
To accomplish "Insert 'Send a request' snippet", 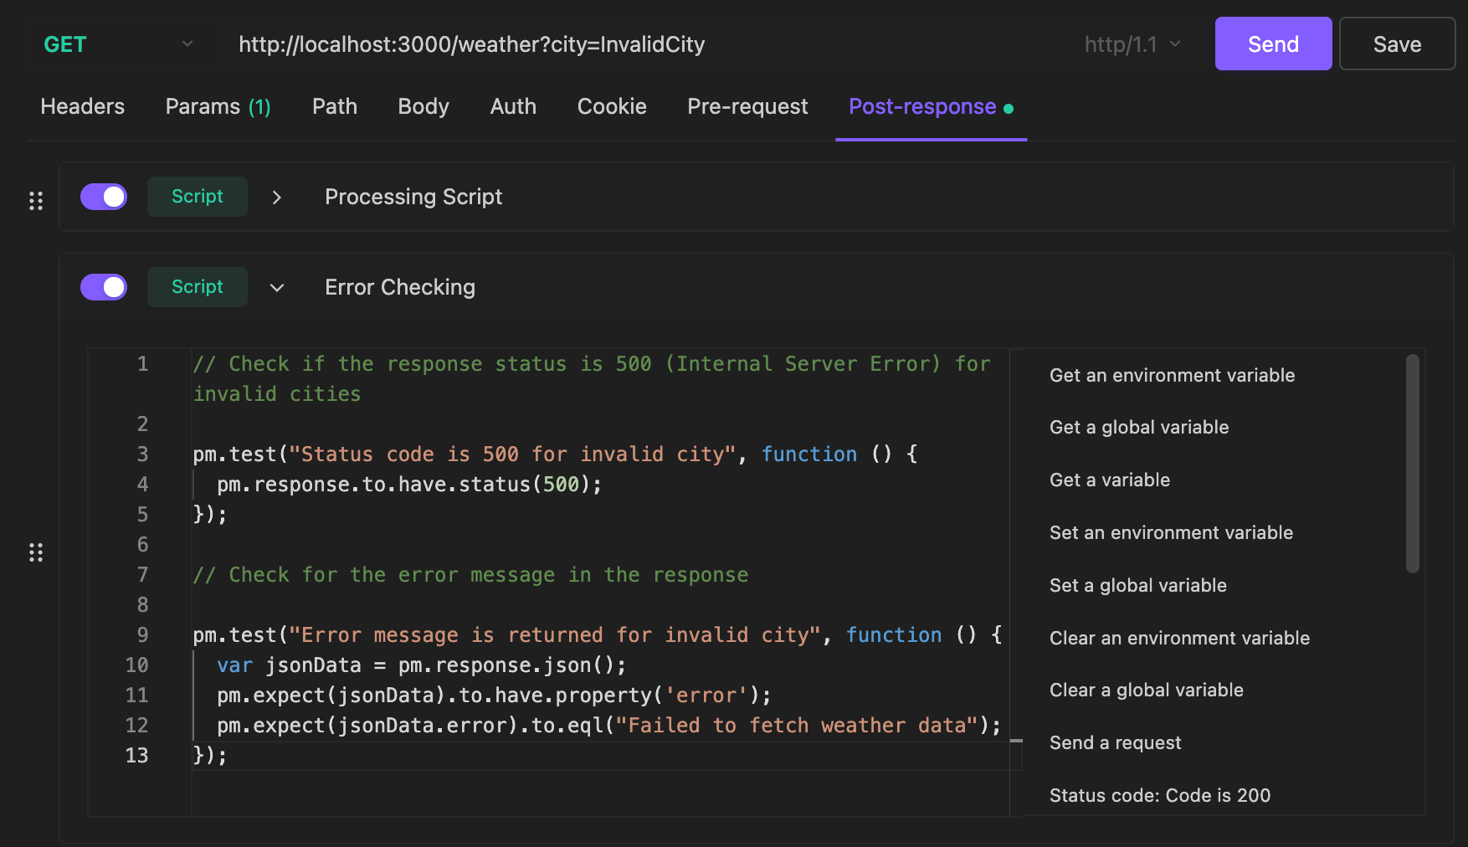I will click(1116, 742).
